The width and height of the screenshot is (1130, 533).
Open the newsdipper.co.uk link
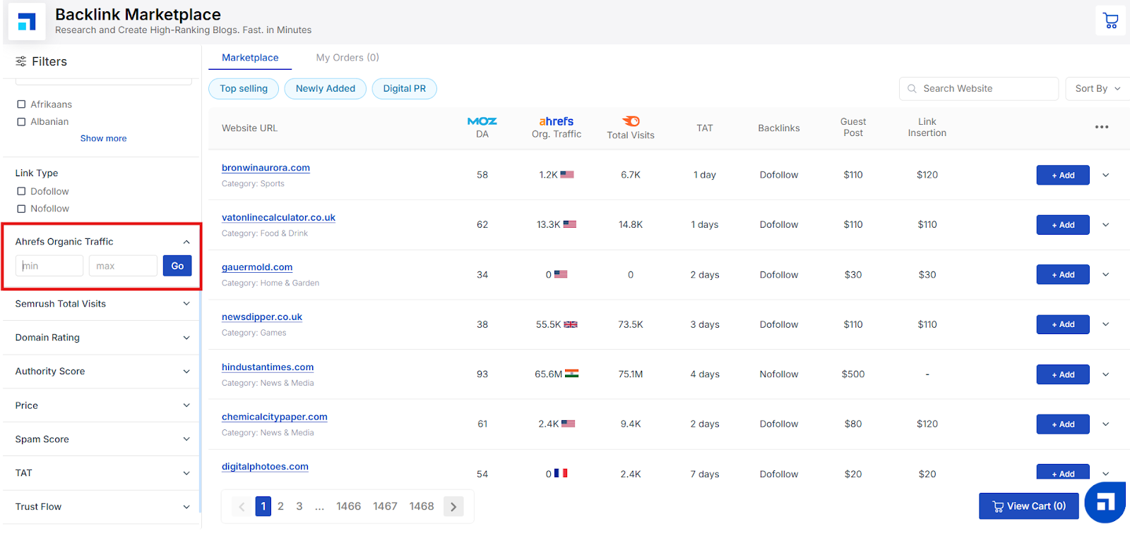(262, 317)
